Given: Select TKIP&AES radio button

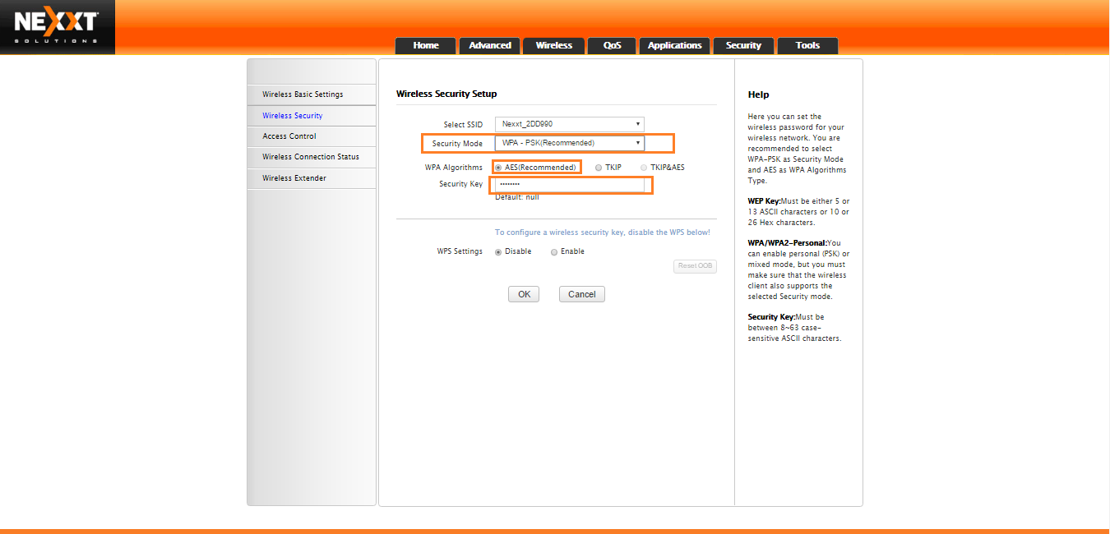Looking at the screenshot, I should click(x=644, y=168).
